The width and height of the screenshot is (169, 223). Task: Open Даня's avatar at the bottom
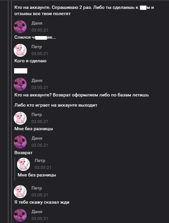[20, 215]
